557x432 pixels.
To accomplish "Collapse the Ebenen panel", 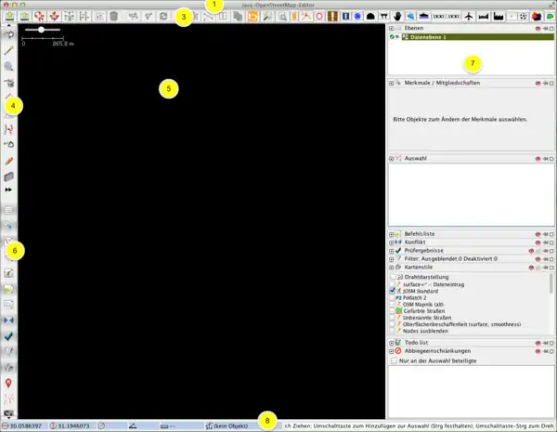I will pyautogui.click(x=391, y=28).
